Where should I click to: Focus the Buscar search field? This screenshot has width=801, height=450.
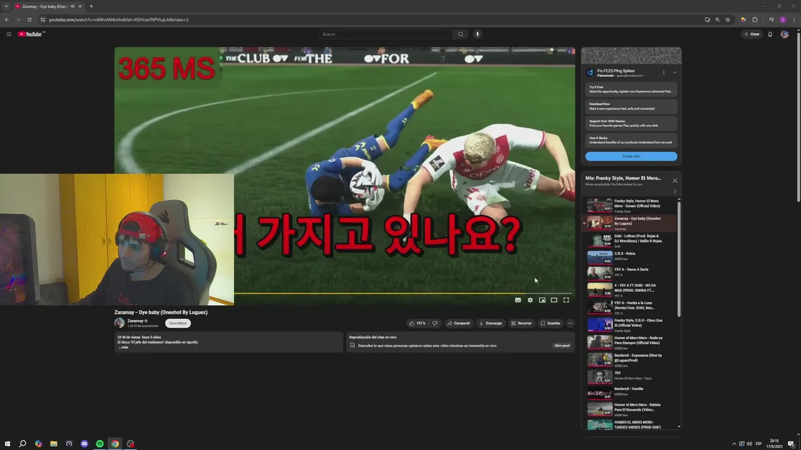(386, 34)
